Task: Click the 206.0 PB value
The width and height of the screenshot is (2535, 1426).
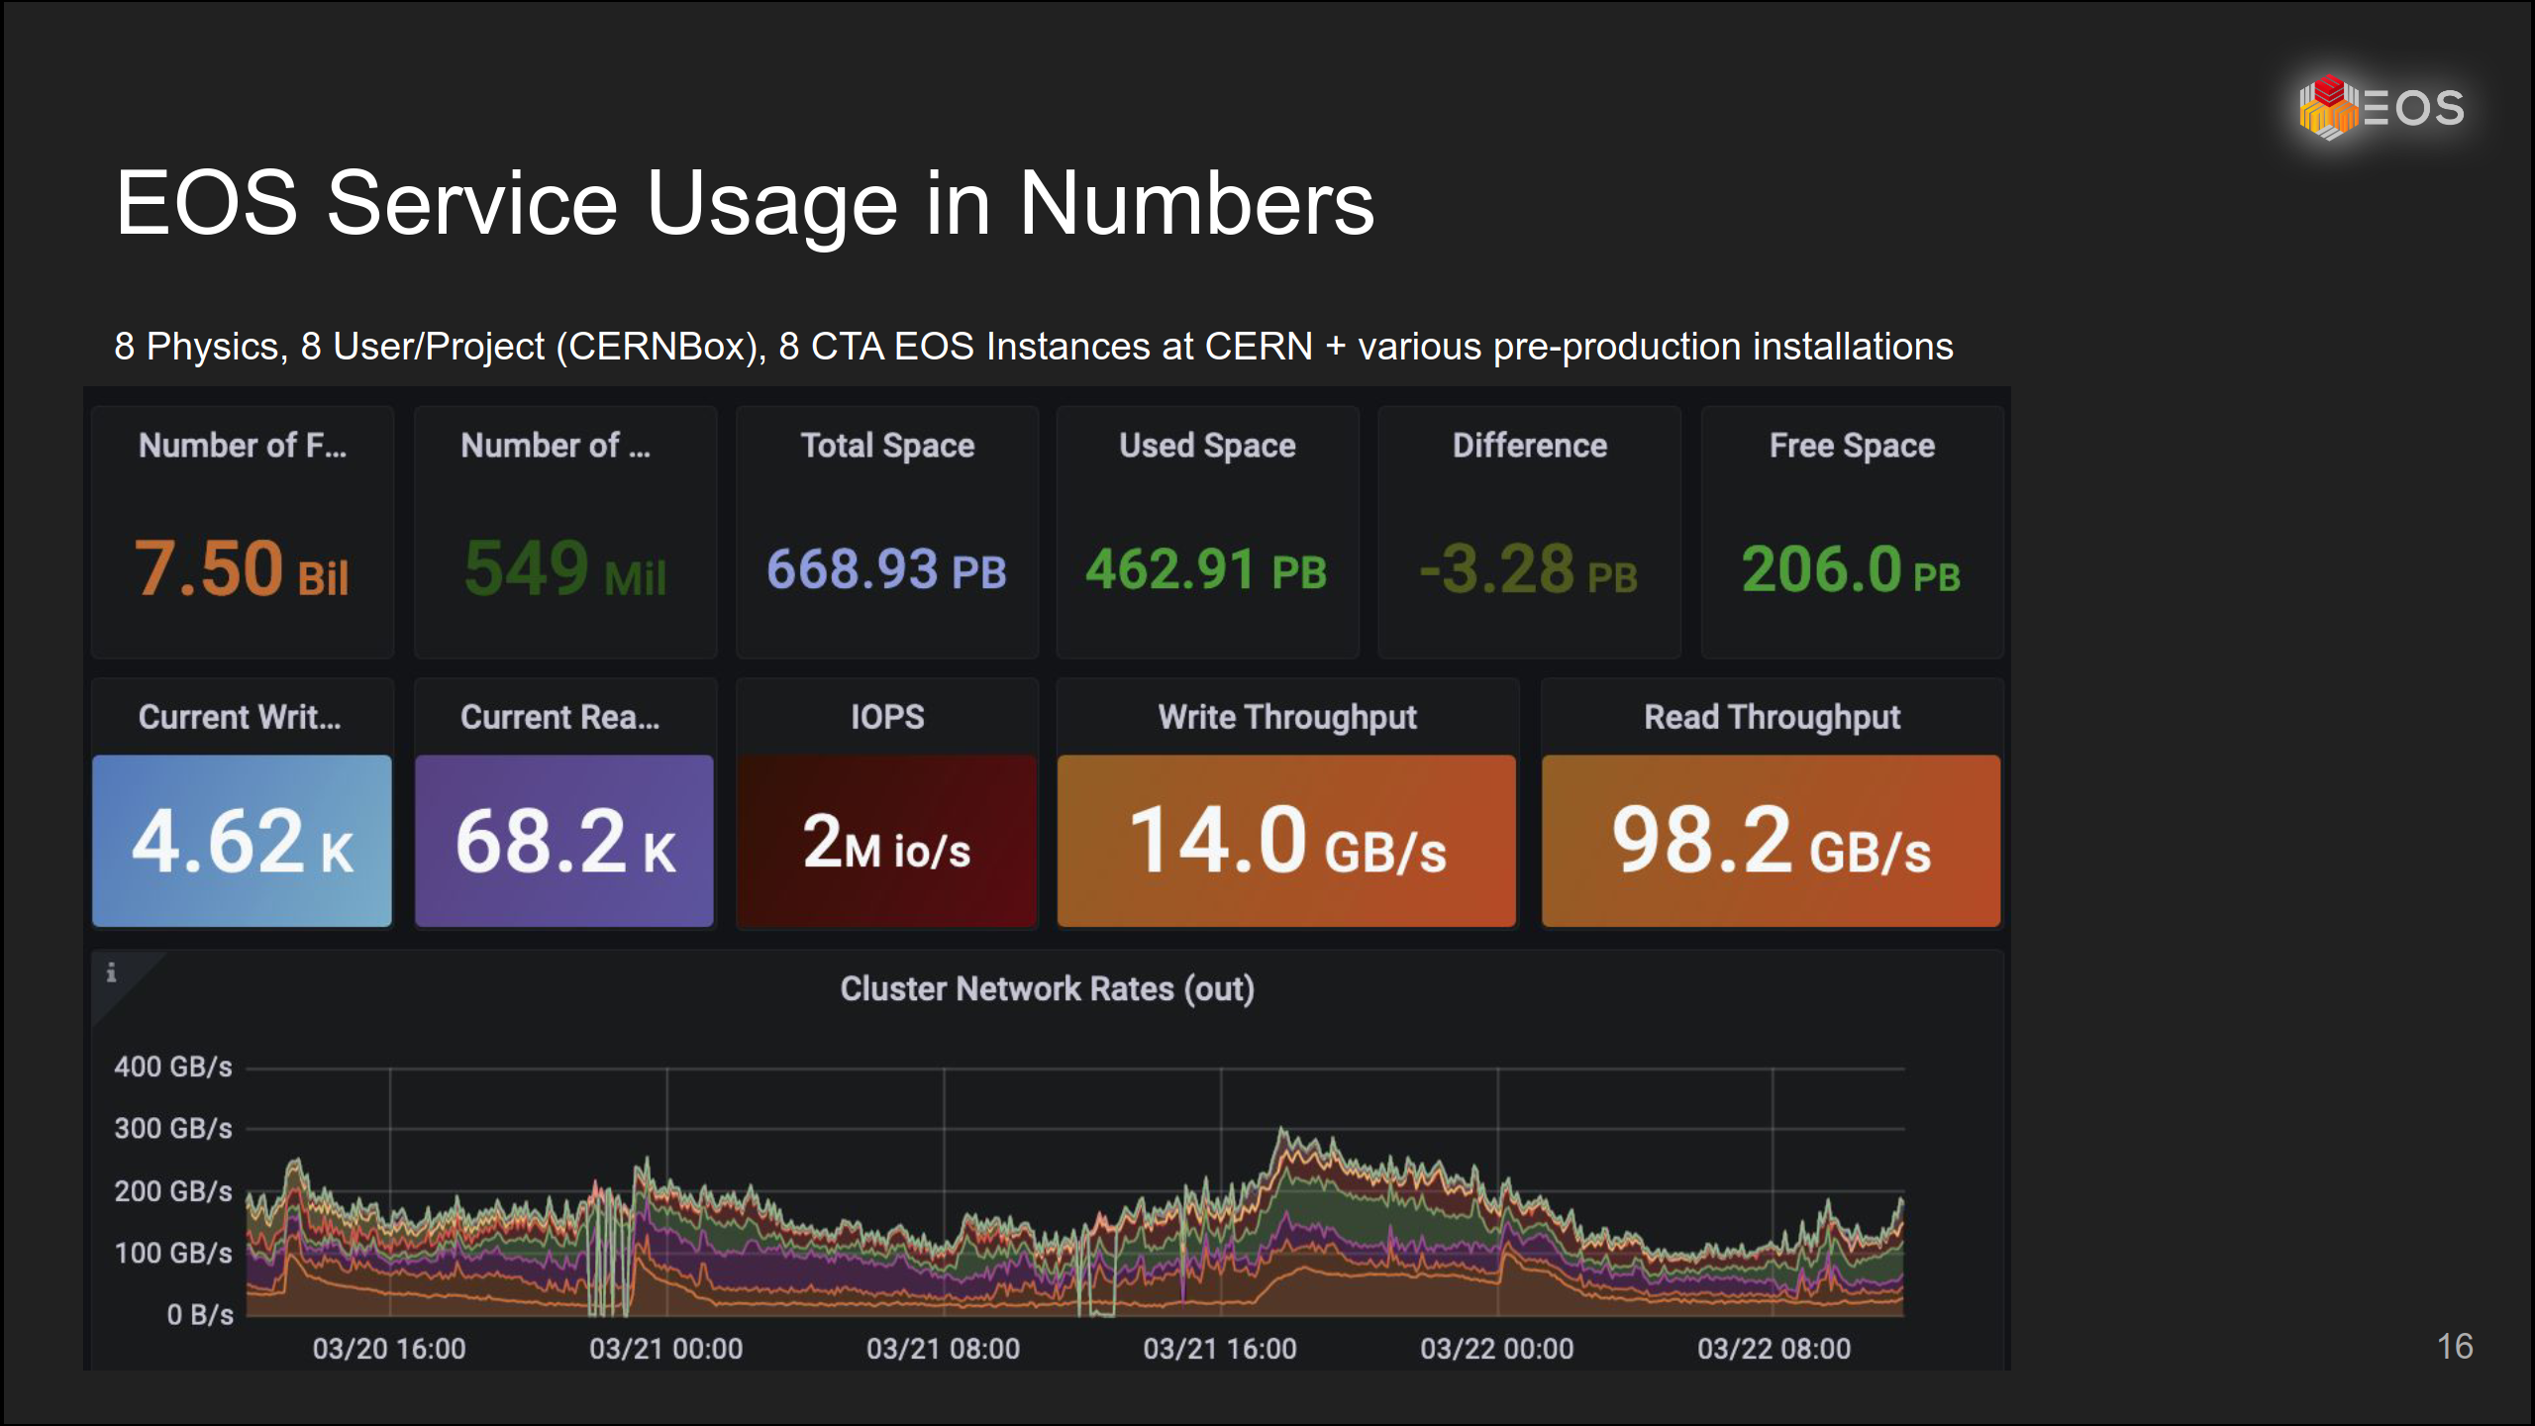Action: 1852,569
